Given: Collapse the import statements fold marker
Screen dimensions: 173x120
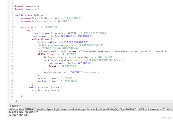Looking at the screenshot, I should (x=14, y=6).
